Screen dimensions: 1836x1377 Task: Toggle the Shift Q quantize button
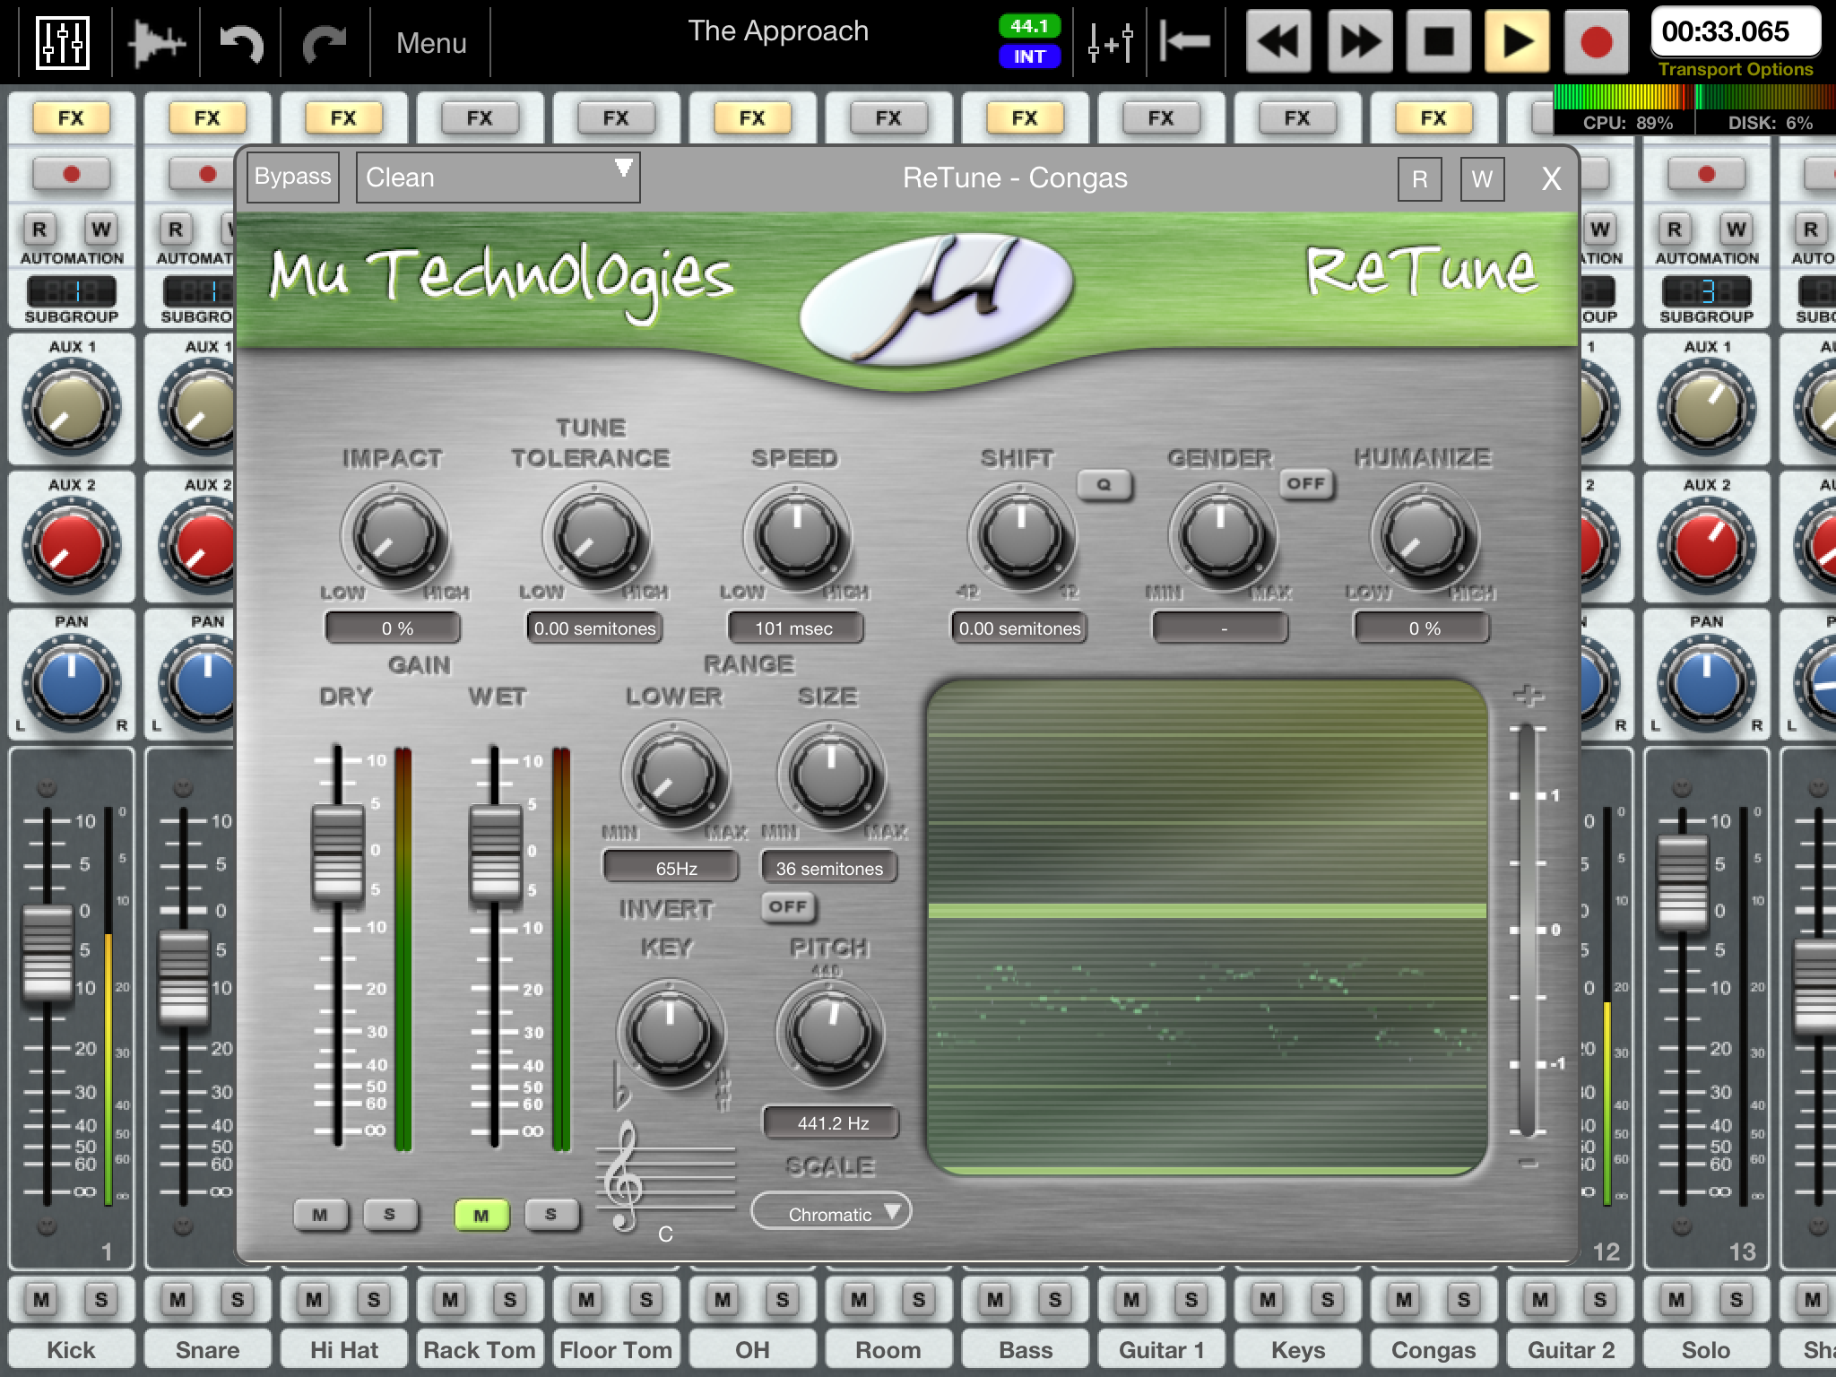pos(1104,484)
